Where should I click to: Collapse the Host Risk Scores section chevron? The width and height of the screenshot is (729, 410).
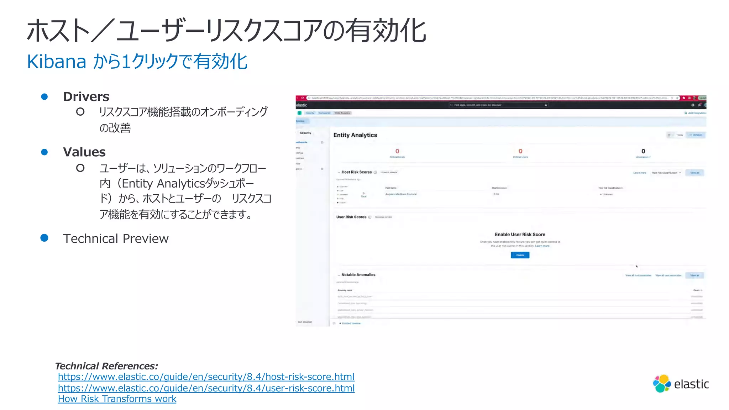pyautogui.click(x=339, y=172)
